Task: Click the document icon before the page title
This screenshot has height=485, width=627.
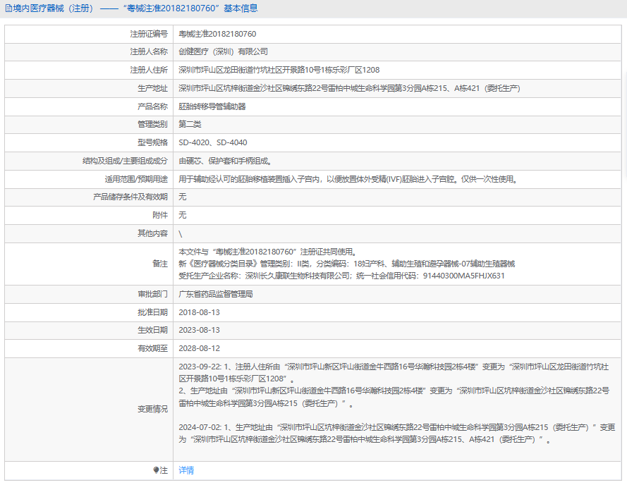Action: click(x=8, y=9)
